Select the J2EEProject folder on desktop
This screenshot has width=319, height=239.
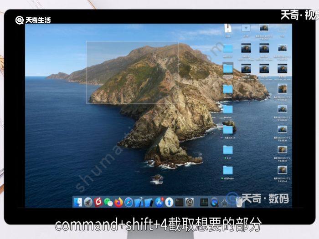[x=228, y=170]
